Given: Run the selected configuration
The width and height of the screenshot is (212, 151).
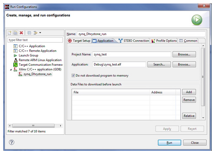Looking at the screenshot, I should point(169,143).
